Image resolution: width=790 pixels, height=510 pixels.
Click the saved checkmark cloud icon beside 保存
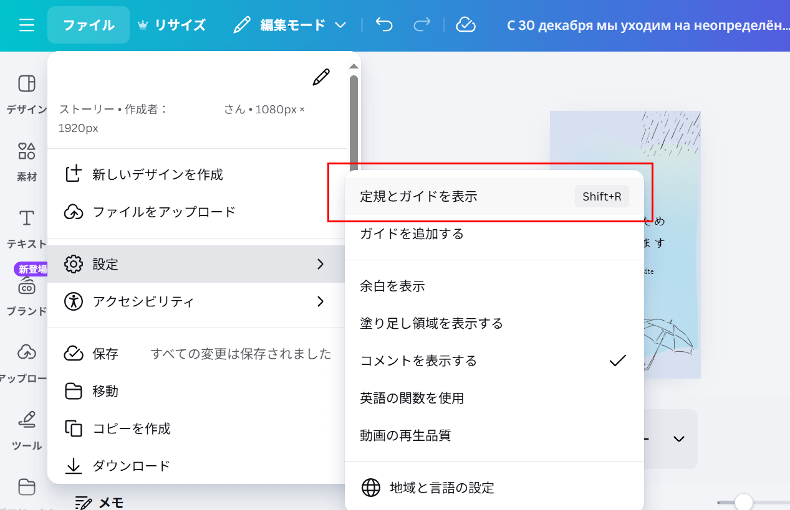(74, 354)
